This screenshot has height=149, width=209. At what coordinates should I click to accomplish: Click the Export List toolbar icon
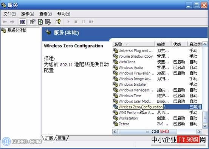tap(48, 22)
